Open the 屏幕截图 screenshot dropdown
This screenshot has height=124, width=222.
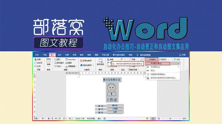point(71,66)
